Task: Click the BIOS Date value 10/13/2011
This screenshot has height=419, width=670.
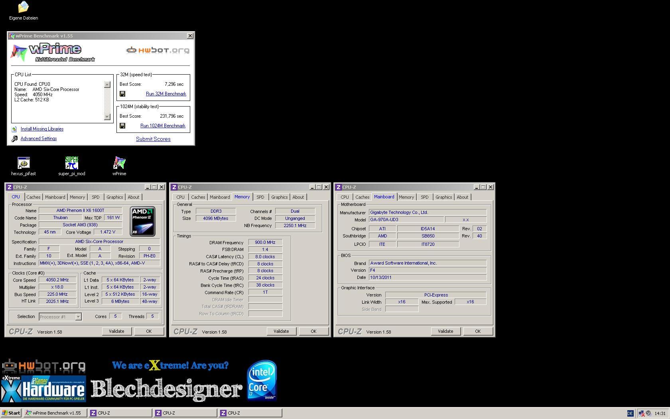Action: (x=428, y=278)
